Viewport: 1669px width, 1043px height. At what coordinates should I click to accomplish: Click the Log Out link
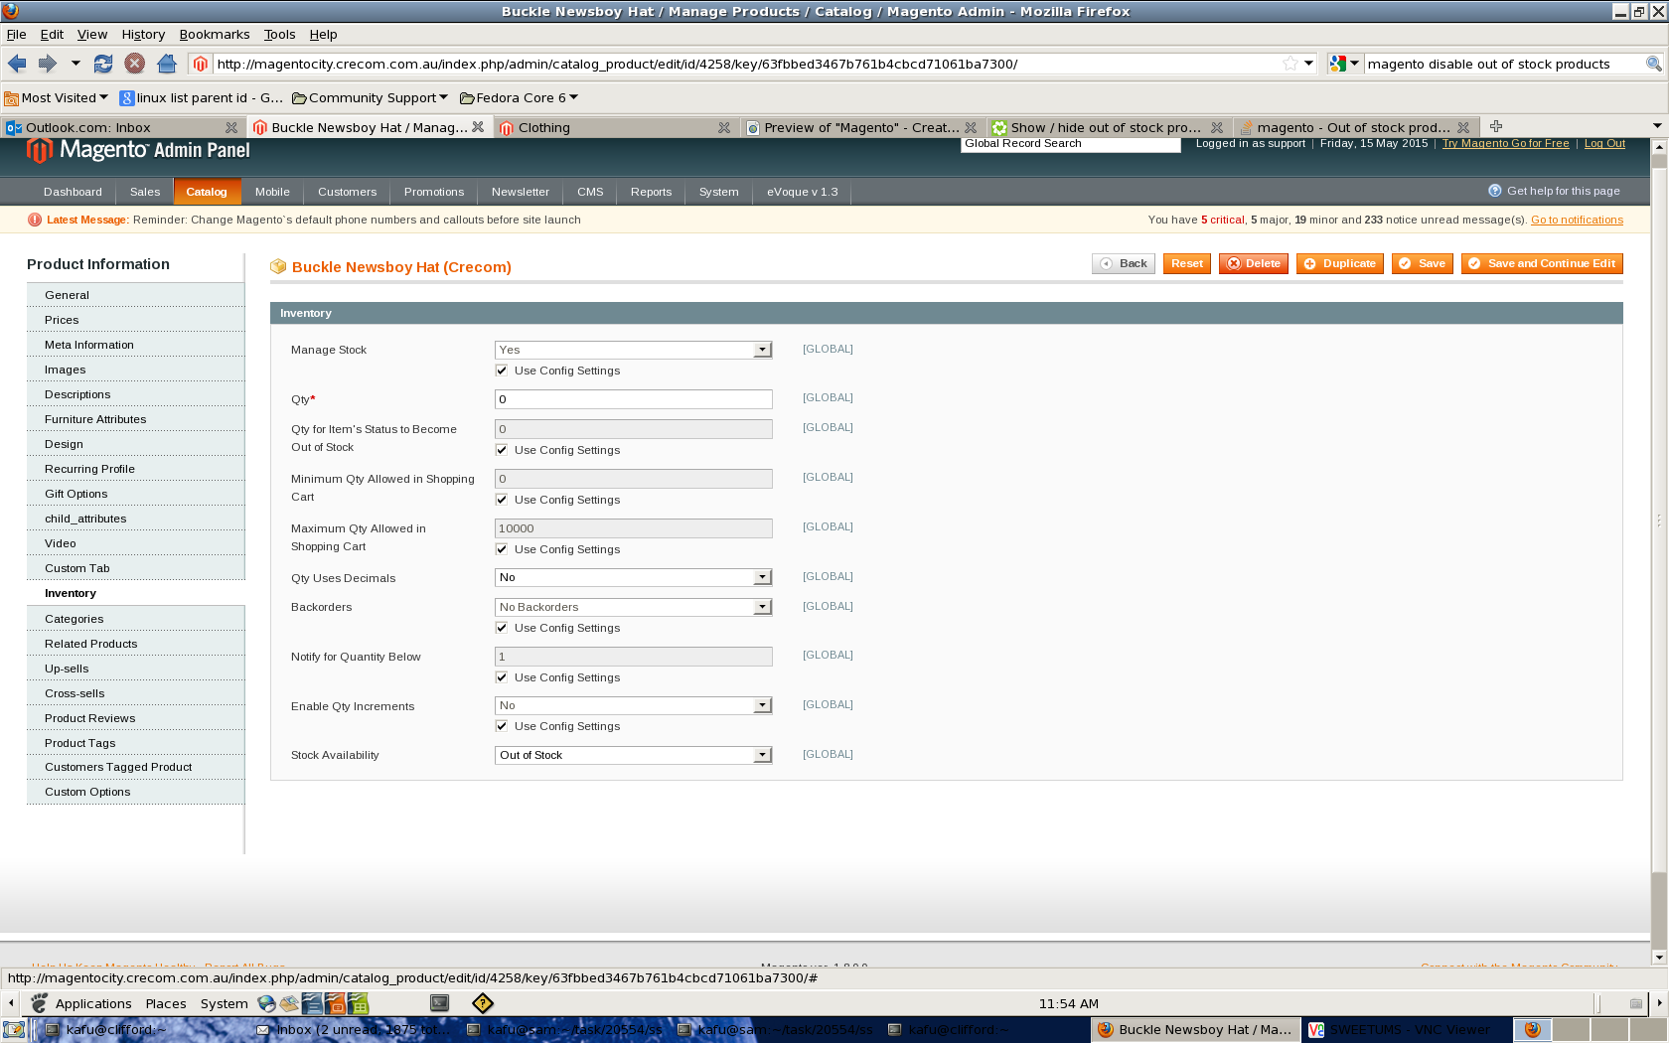(x=1604, y=143)
